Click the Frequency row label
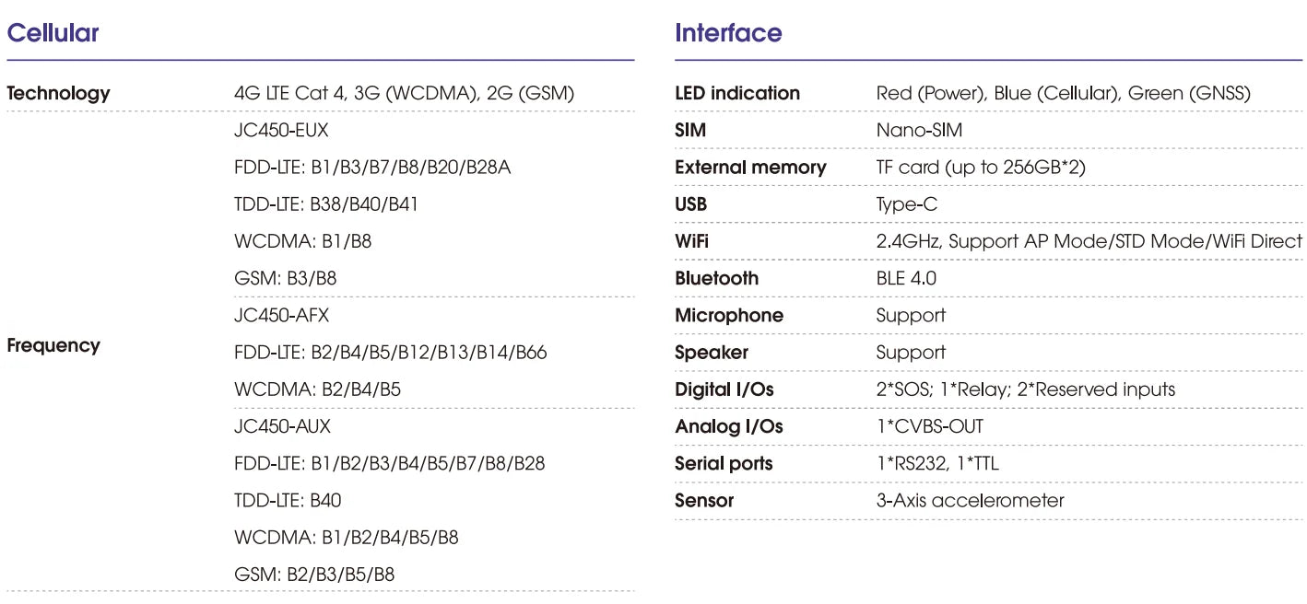 tap(53, 345)
